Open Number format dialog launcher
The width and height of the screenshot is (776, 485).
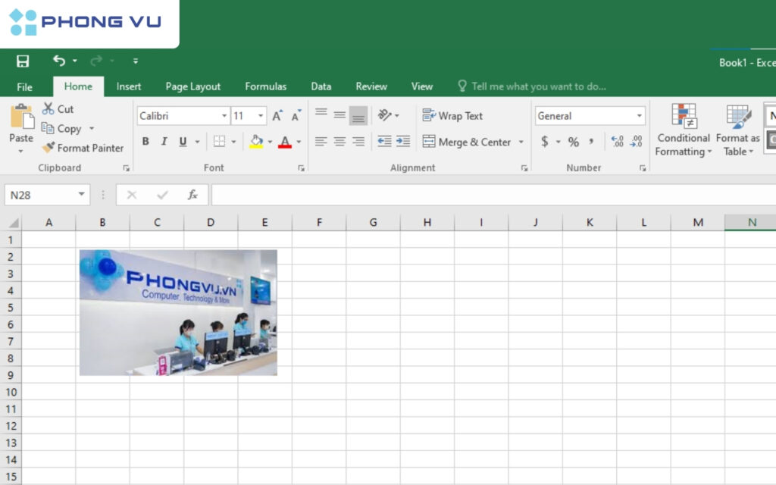tap(643, 168)
